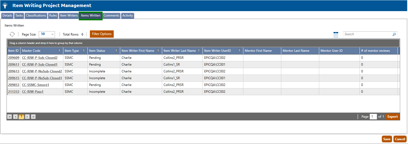Open the Item Writers tab
408x144 pixels.
point(69,15)
